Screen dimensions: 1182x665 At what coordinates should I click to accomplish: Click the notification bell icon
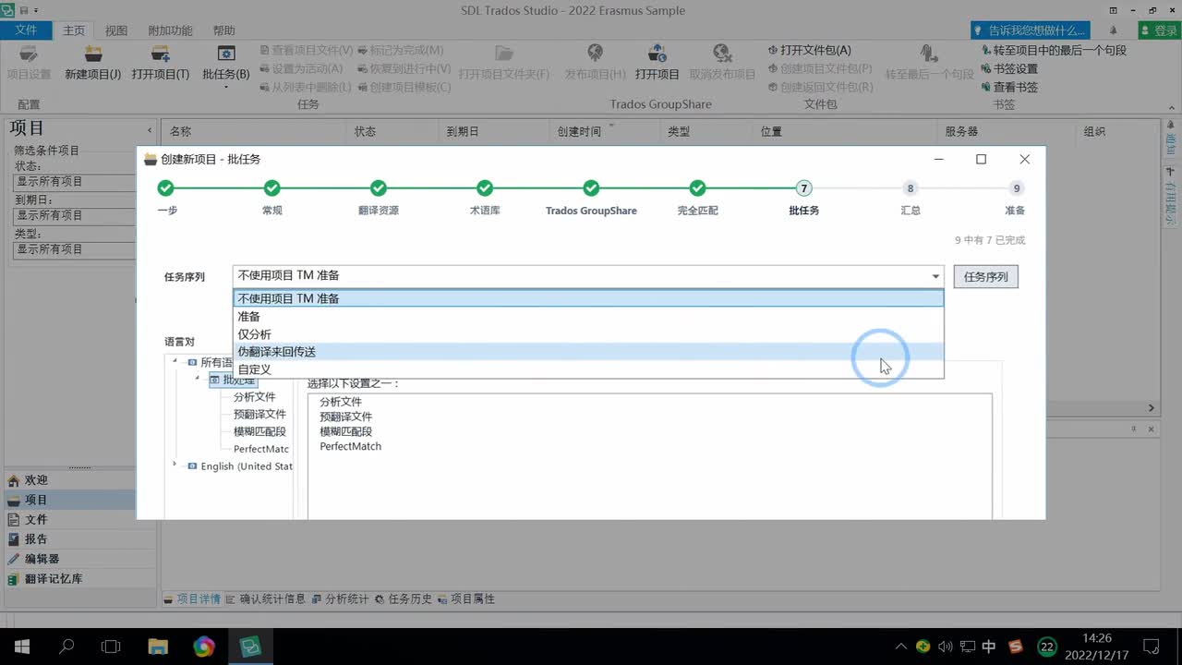pyautogui.click(x=1113, y=30)
